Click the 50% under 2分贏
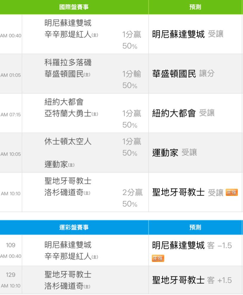Image resolution: width=243 pixels, height=295 pixels. click(x=130, y=204)
